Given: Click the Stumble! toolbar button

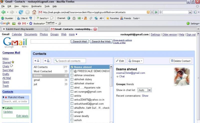Looking at the screenshot, I should pos(7,18).
